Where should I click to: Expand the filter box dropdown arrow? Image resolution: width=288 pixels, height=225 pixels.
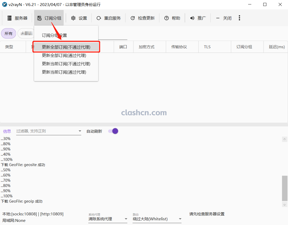(80, 131)
